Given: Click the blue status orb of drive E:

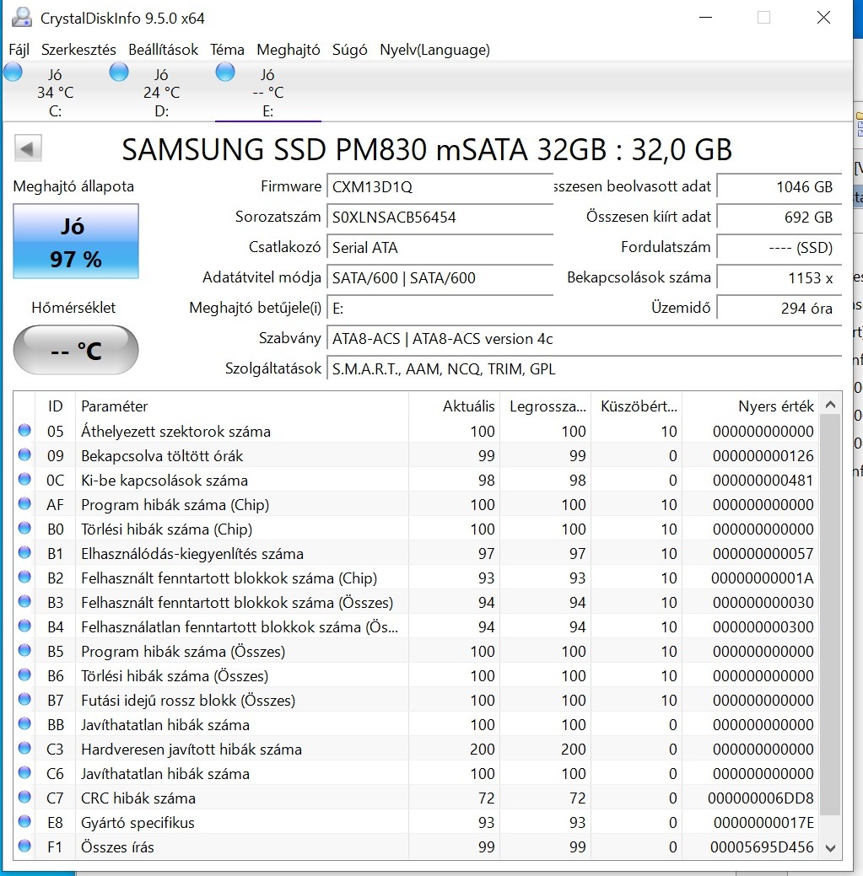Looking at the screenshot, I should pyautogui.click(x=225, y=72).
